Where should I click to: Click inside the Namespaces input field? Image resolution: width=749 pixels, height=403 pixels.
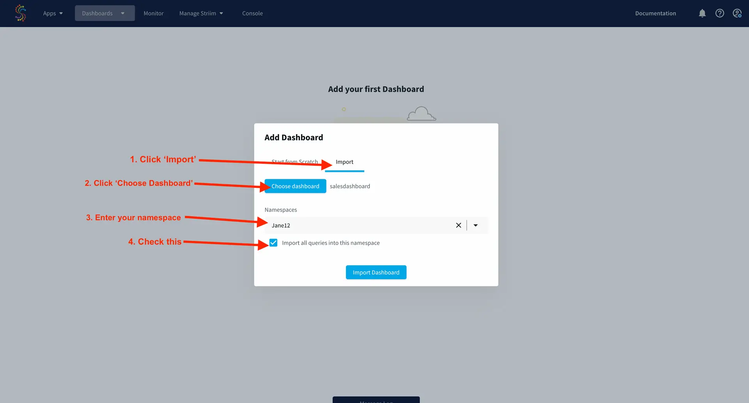[359, 225]
